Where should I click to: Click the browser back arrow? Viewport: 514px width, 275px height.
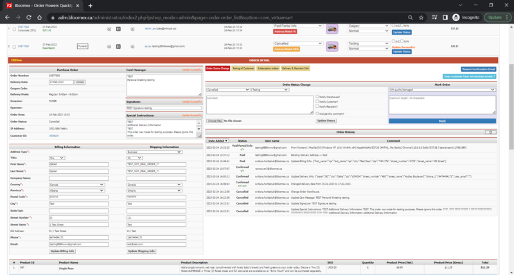[7, 17]
